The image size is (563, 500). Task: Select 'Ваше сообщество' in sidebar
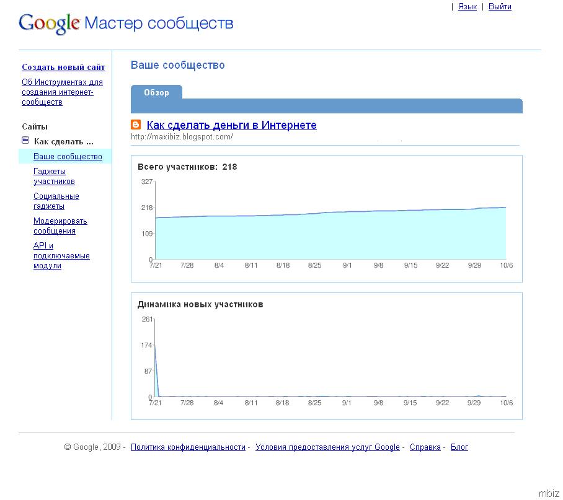click(x=68, y=156)
